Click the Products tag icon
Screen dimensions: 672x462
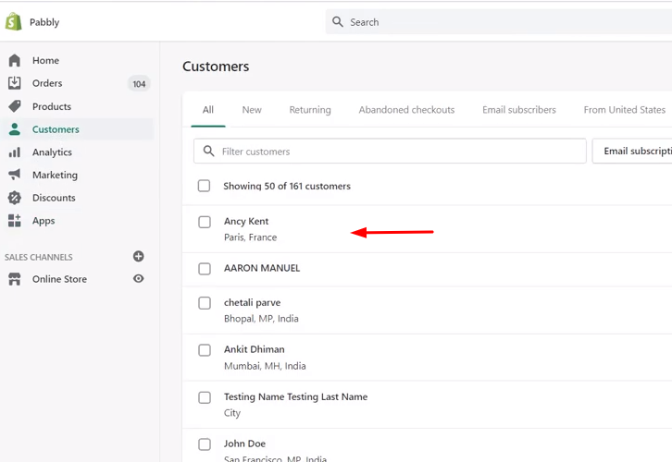click(x=15, y=106)
